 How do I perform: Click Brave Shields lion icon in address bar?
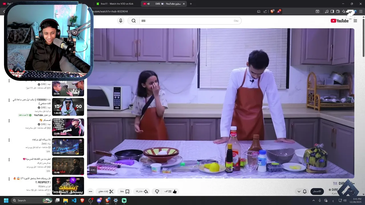click(272, 11)
